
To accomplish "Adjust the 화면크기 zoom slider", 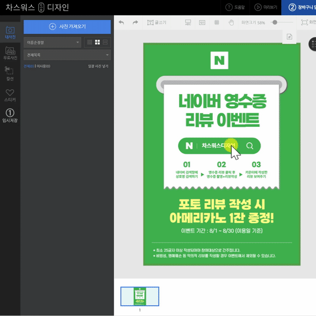I will pos(275,22).
